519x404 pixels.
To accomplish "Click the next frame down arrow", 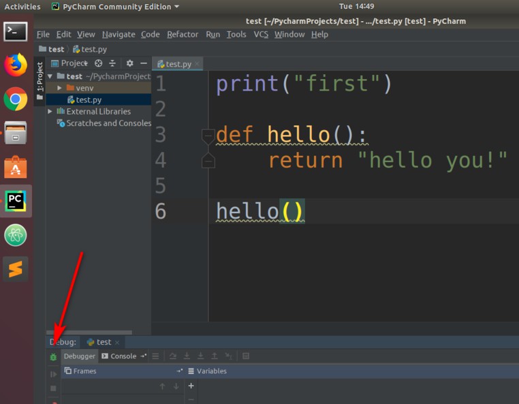I will point(176,386).
